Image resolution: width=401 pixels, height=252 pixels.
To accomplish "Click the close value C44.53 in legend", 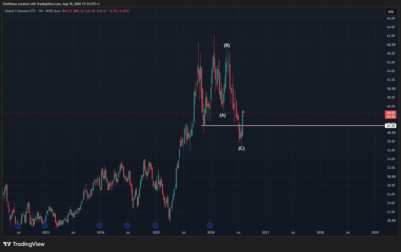I will [102, 11].
